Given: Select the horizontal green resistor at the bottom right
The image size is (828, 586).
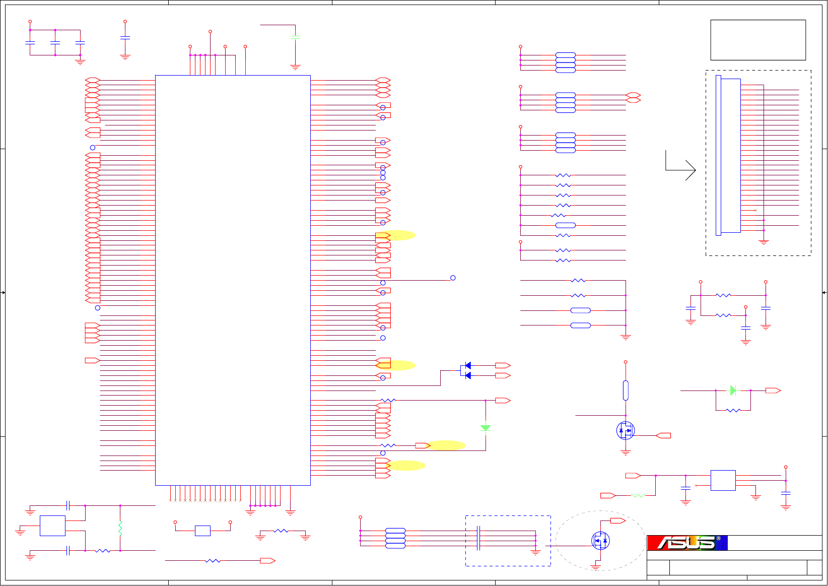Looking at the screenshot, I should (638, 496).
